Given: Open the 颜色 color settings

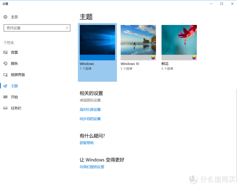Looking at the screenshot, I should pos(14,63).
